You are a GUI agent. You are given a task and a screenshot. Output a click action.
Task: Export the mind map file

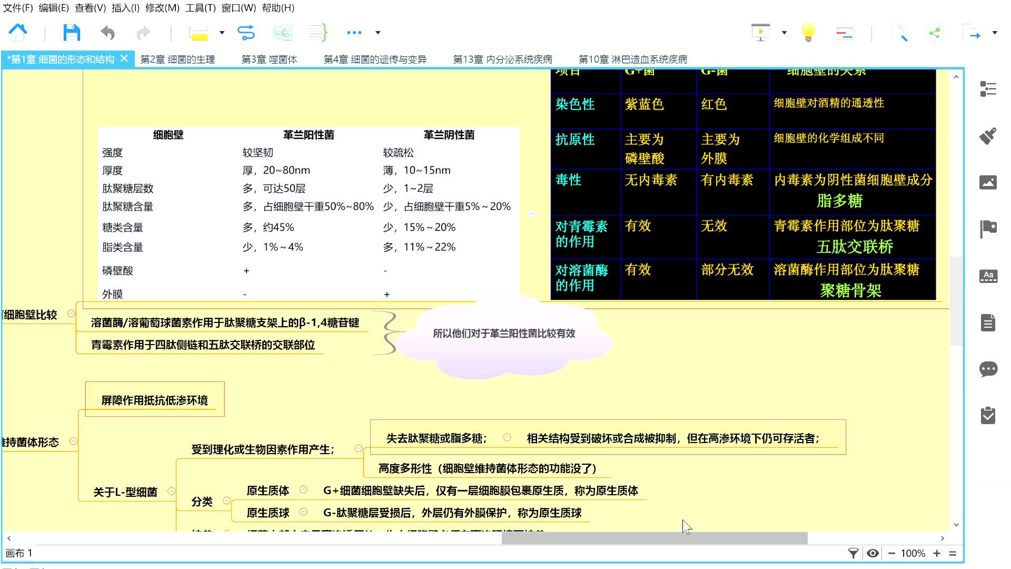[x=971, y=33]
